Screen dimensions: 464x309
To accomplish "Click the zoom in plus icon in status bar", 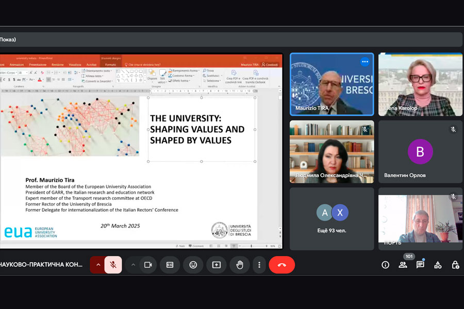I will pyautogui.click(x=267, y=246).
